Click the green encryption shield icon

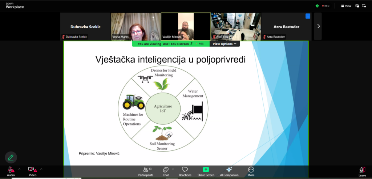click(317, 6)
